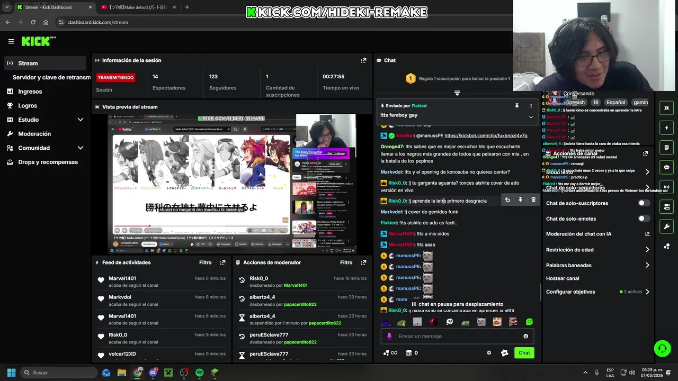Open Filtro in Acciones de moderador

pos(346,262)
